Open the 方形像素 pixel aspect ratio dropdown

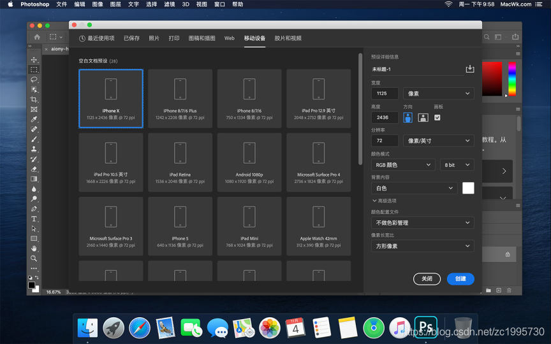point(422,246)
